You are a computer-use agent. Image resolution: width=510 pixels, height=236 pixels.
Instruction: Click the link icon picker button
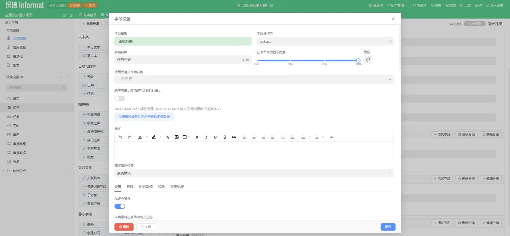tap(368, 60)
